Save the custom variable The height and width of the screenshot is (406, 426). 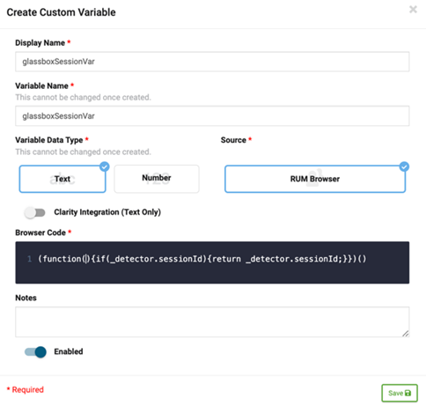(x=400, y=393)
